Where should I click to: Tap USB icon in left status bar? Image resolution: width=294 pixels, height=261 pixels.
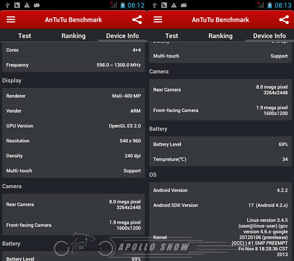click(x=8, y=5)
